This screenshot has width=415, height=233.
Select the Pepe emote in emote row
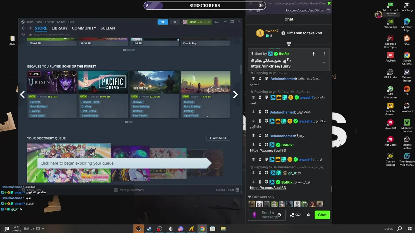point(304,204)
